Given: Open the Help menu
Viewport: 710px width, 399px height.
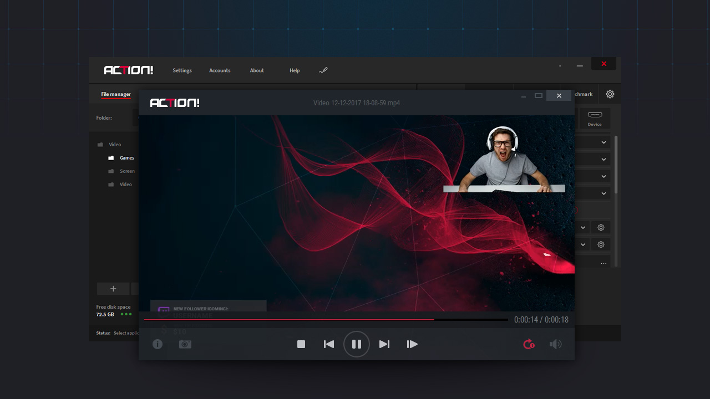Looking at the screenshot, I should coord(295,70).
